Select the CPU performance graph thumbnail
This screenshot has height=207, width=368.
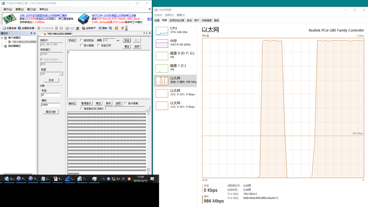point(162,31)
